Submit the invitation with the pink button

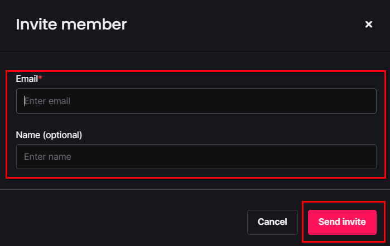pyautogui.click(x=342, y=222)
